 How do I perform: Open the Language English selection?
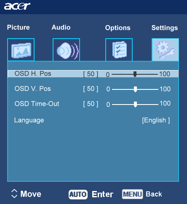click(156, 120)
